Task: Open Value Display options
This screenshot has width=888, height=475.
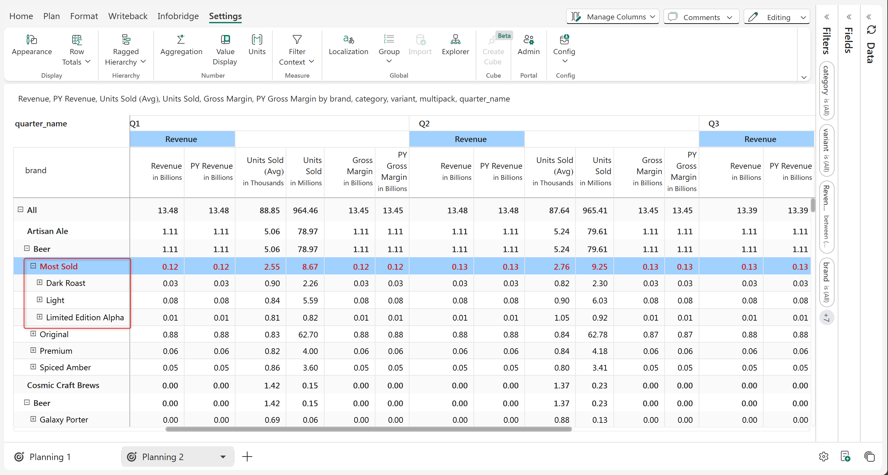Action: [225, 40]
